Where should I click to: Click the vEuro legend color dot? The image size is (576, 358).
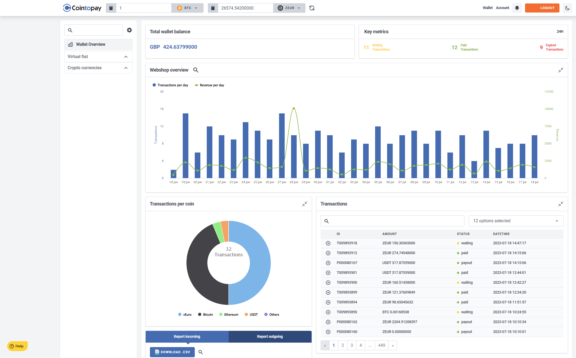pos(180,315)
